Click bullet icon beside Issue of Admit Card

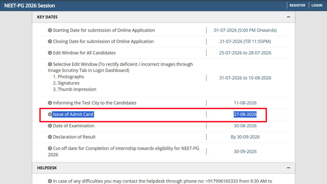point(50,114)
